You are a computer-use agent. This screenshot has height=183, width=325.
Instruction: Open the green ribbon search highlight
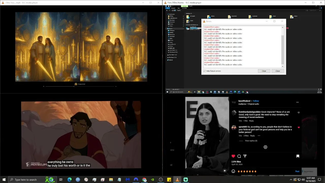(x=50, y=180)
